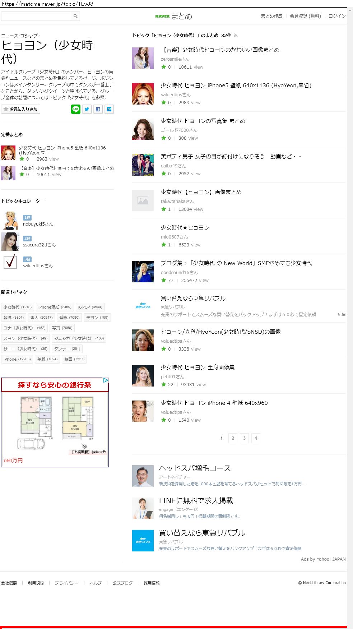The height and width of the screenshot is (629, 353).
Task: Click the search magnifier icon
Action: (75, 16)
